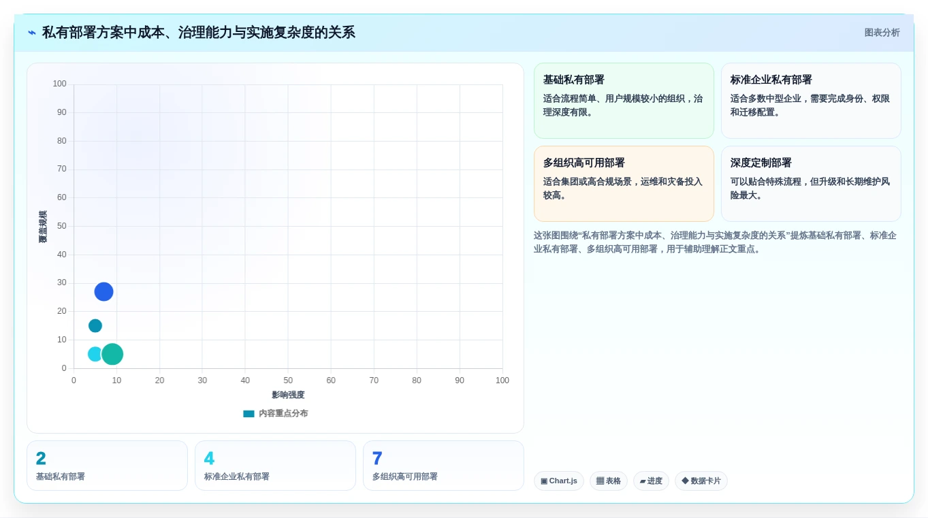The width and height of the screenshot is (928, 518).
Task: Select the small teal-blue bubble near 15
Action: pos(95,326)
